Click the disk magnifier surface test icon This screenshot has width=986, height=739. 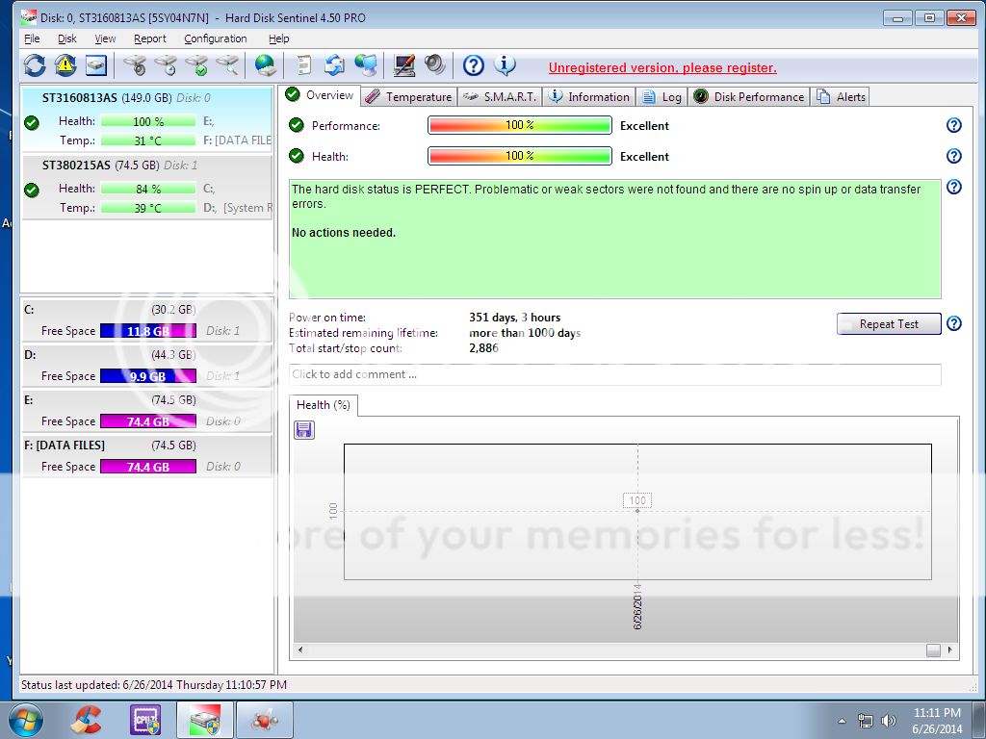(228, 65)
